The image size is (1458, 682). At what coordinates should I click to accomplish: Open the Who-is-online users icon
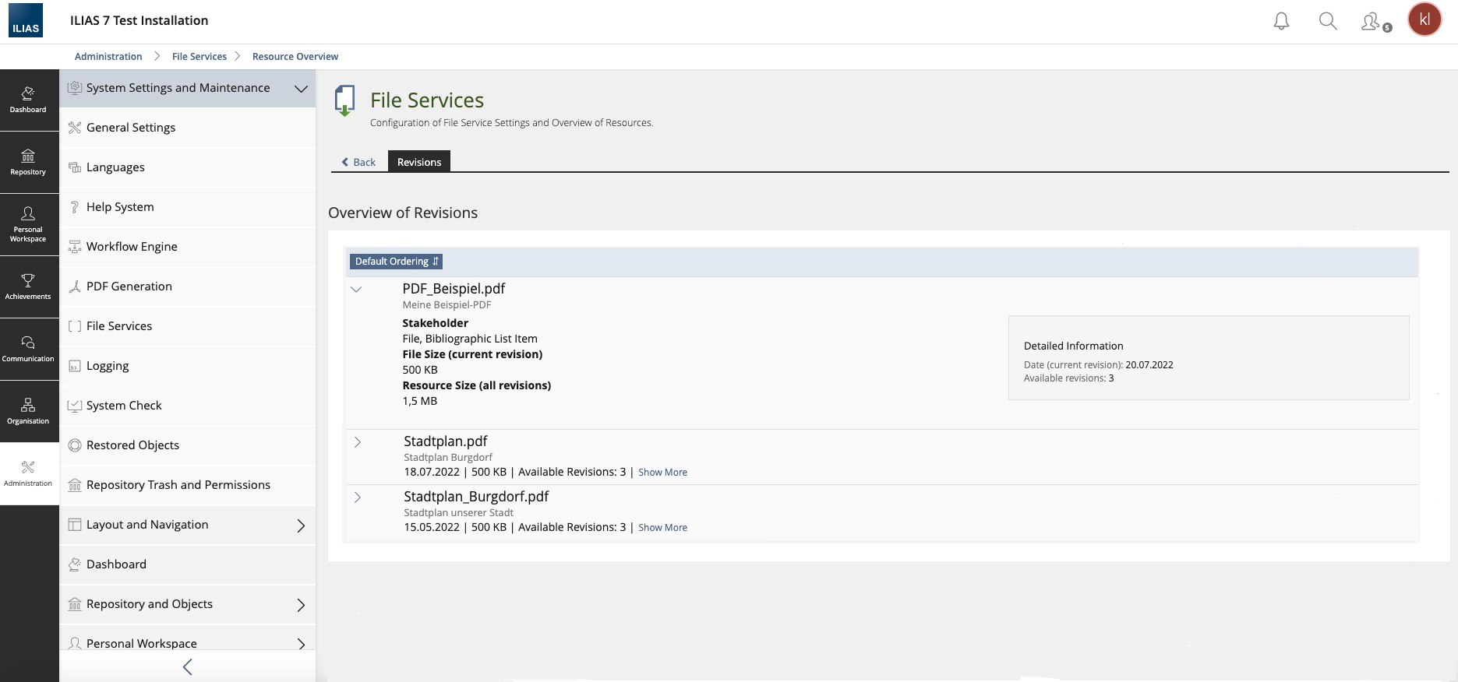(x=1374, y=22)
